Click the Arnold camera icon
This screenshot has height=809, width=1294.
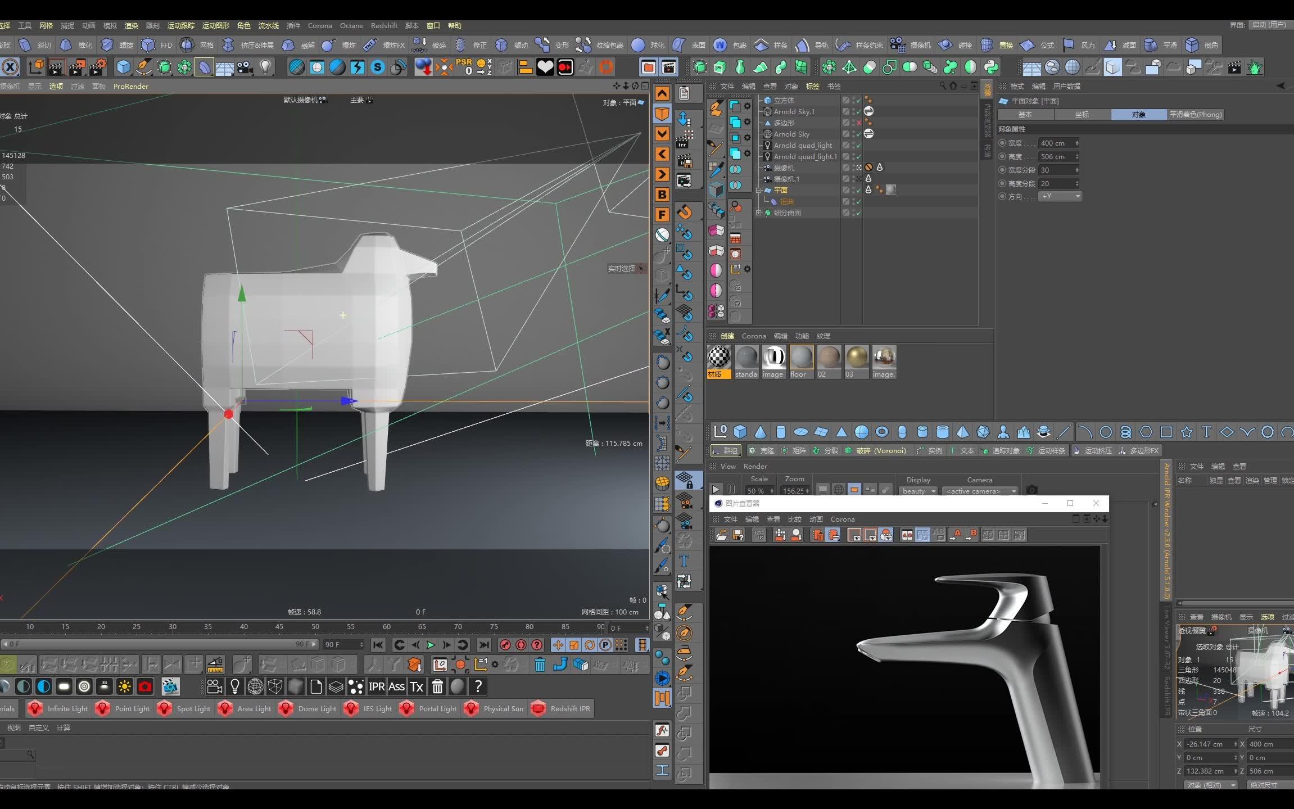click(x=214, y=686)
